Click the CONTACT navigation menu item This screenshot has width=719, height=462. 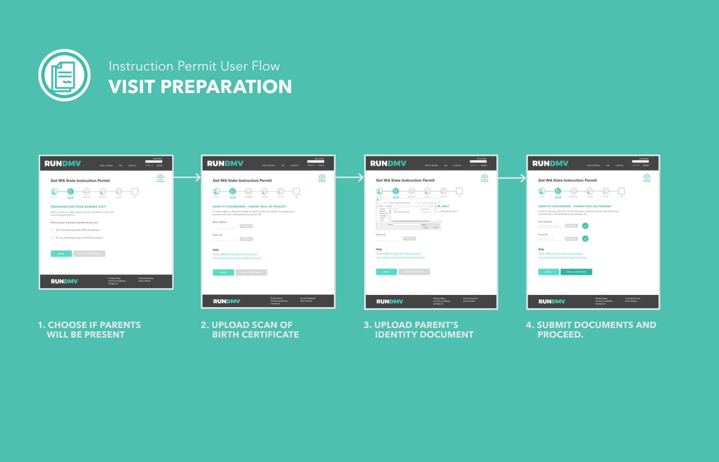point(131,166)
